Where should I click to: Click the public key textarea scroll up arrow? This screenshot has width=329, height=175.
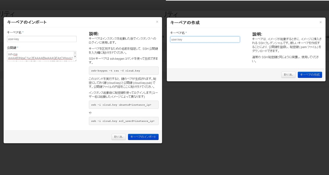[x=75, y=53]
